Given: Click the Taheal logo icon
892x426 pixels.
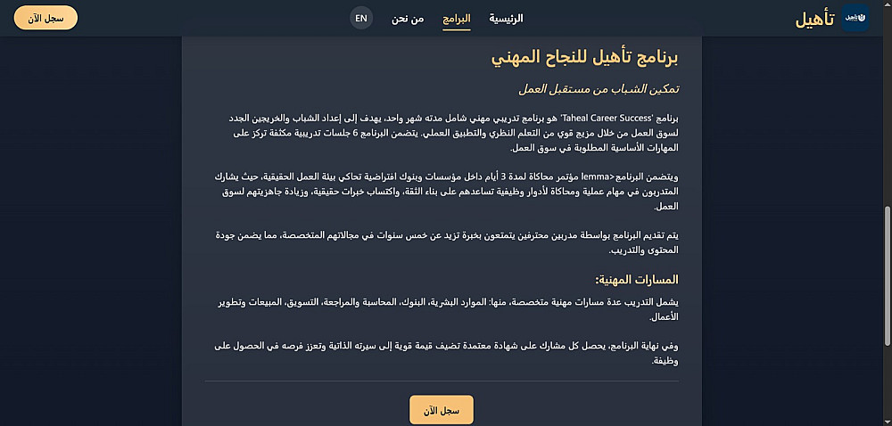Looking at the screenshot, I should click(x=855, y=18).
